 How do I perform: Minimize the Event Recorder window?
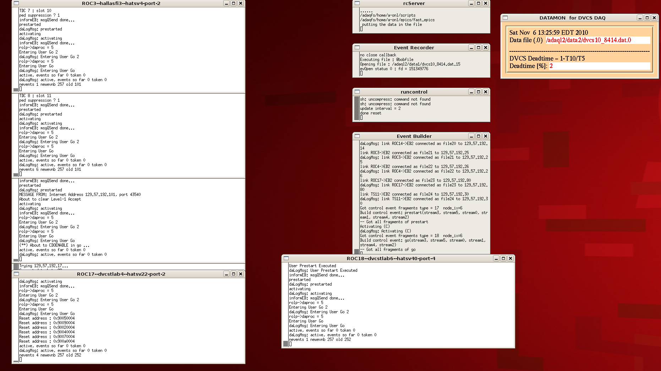[x=471, y=47]
